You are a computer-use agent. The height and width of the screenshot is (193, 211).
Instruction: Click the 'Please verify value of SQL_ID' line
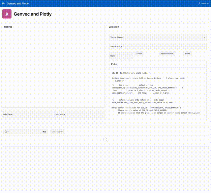point(142,110)
